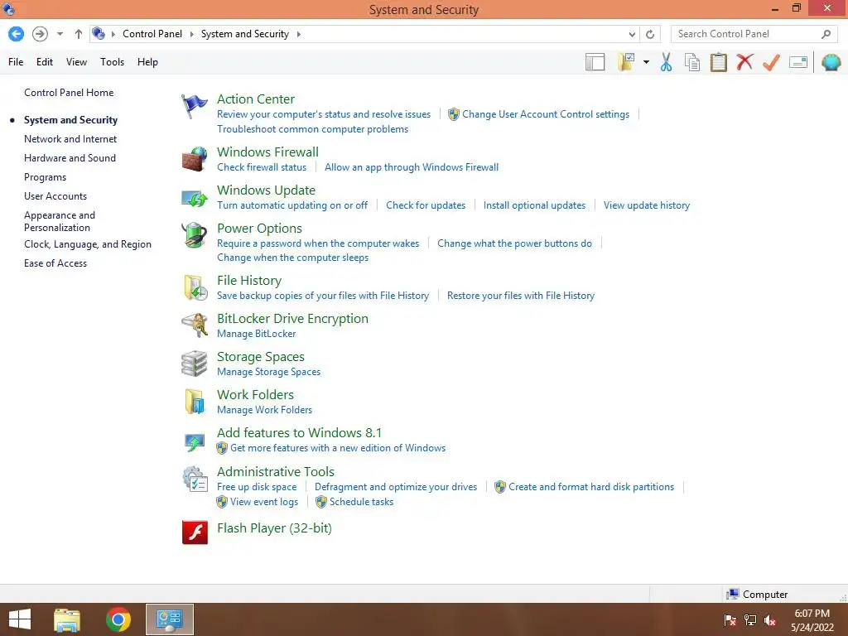Click the Copy toolbar icon
848x636 pixels.
tap(692, 62)
